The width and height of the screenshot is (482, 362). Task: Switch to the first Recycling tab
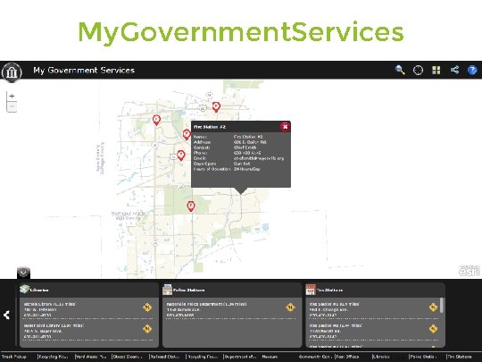pyautogui.click(x=53, y=357)
